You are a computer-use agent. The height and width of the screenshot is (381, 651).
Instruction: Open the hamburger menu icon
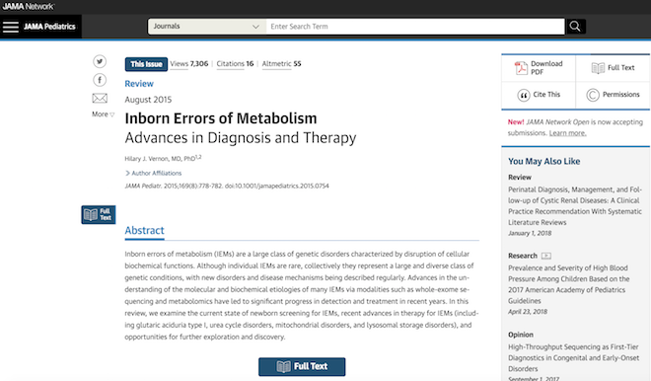tap(11, 27)
